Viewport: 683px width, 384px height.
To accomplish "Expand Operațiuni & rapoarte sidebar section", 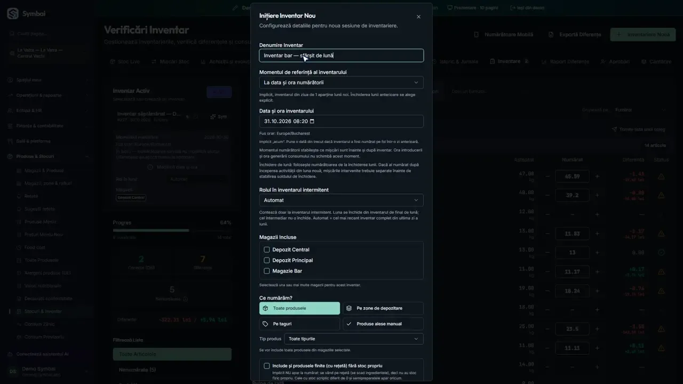I will (x=48, y=95).
